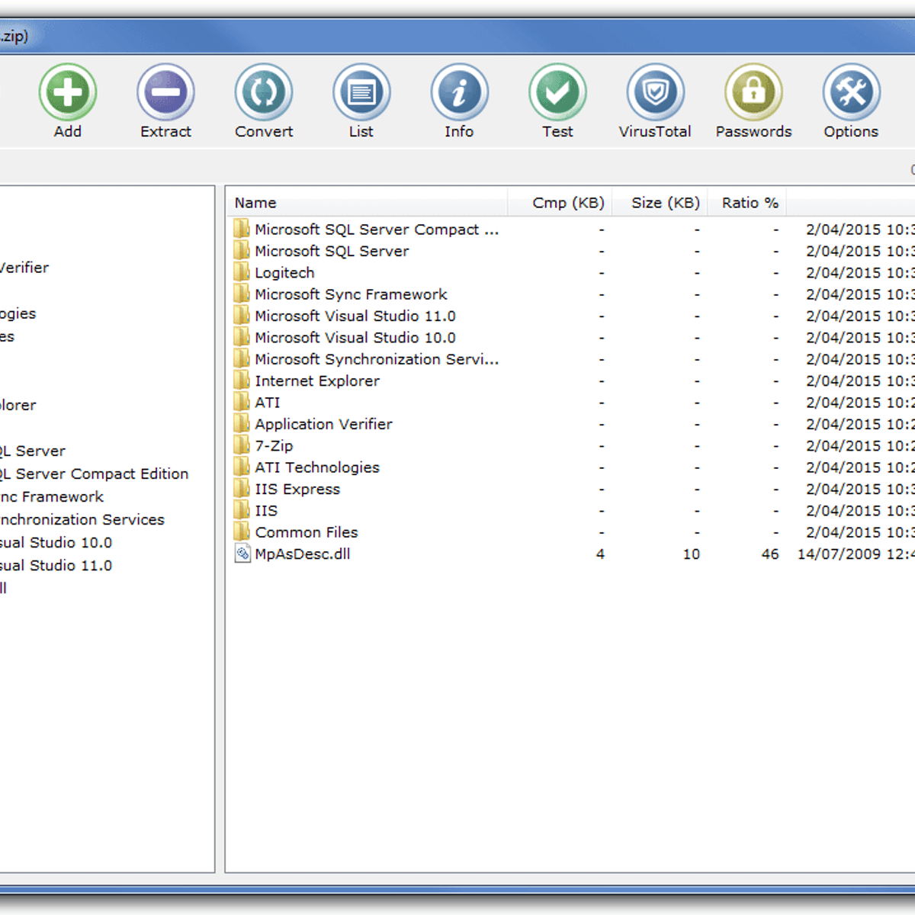Viewport: 915px width, 915px height.
Task: Select Microsoft Visual Studio 10.0 in file list
Action: [x=355, y=338]
